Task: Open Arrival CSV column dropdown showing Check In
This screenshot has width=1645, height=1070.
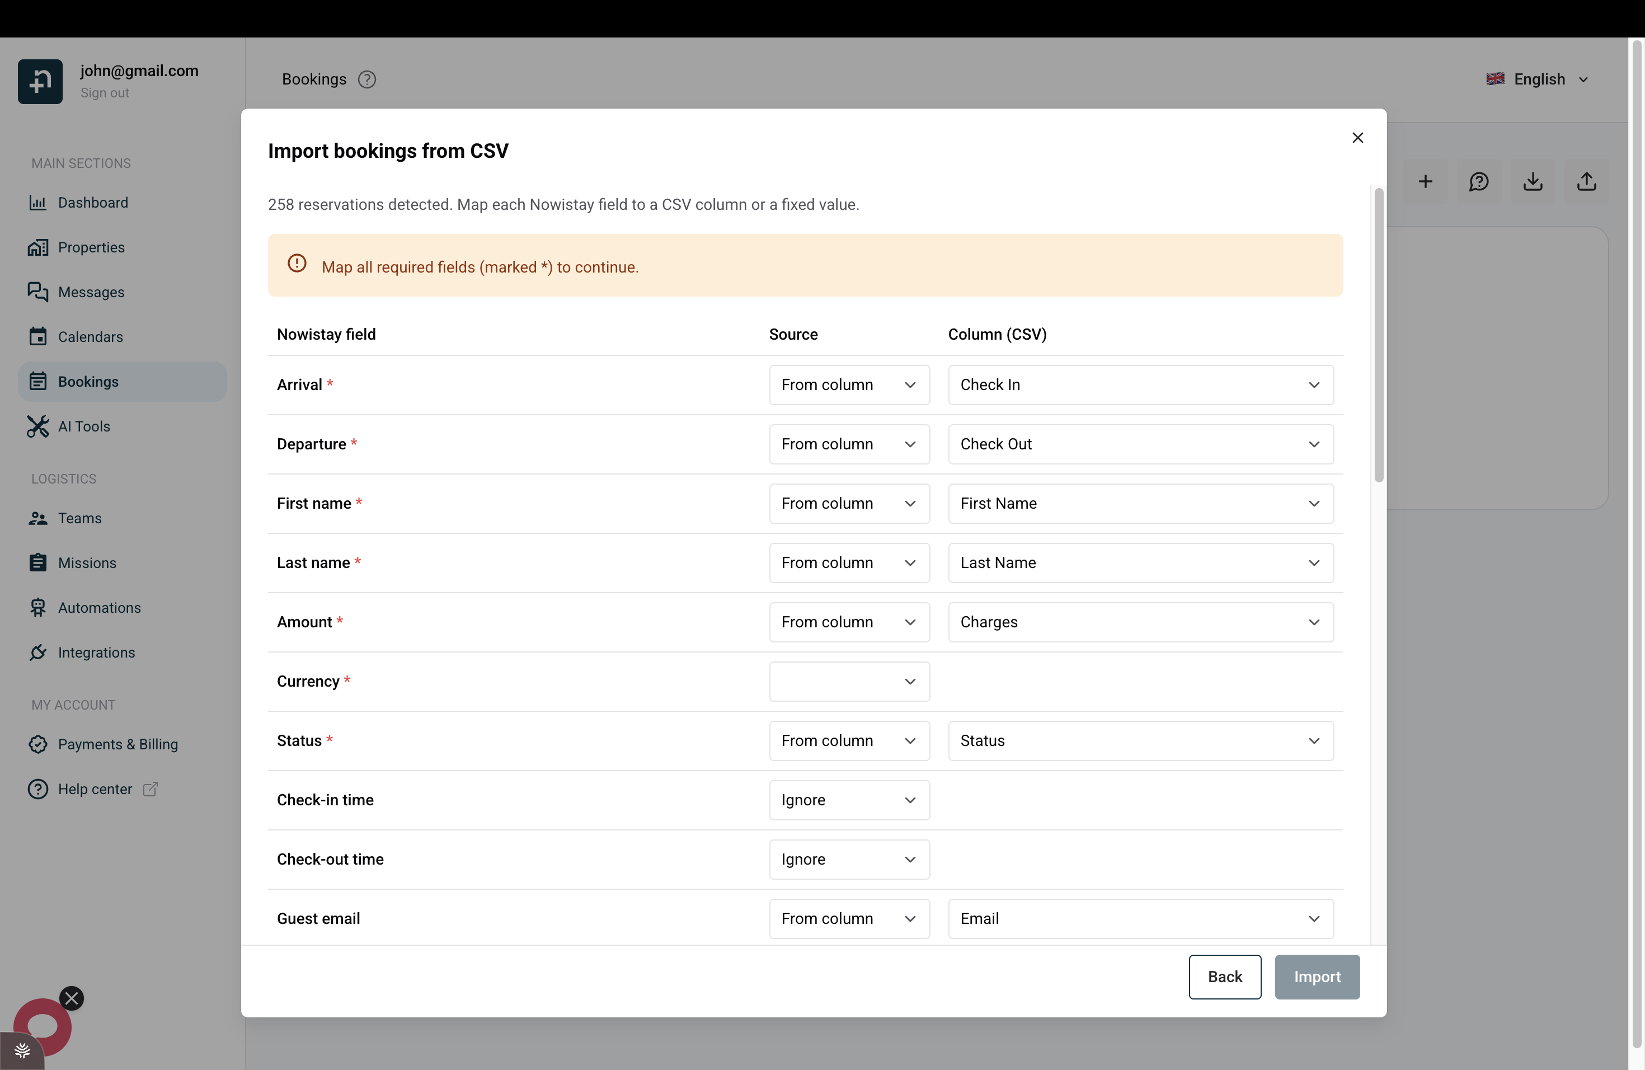Action: coord(1140,385)
